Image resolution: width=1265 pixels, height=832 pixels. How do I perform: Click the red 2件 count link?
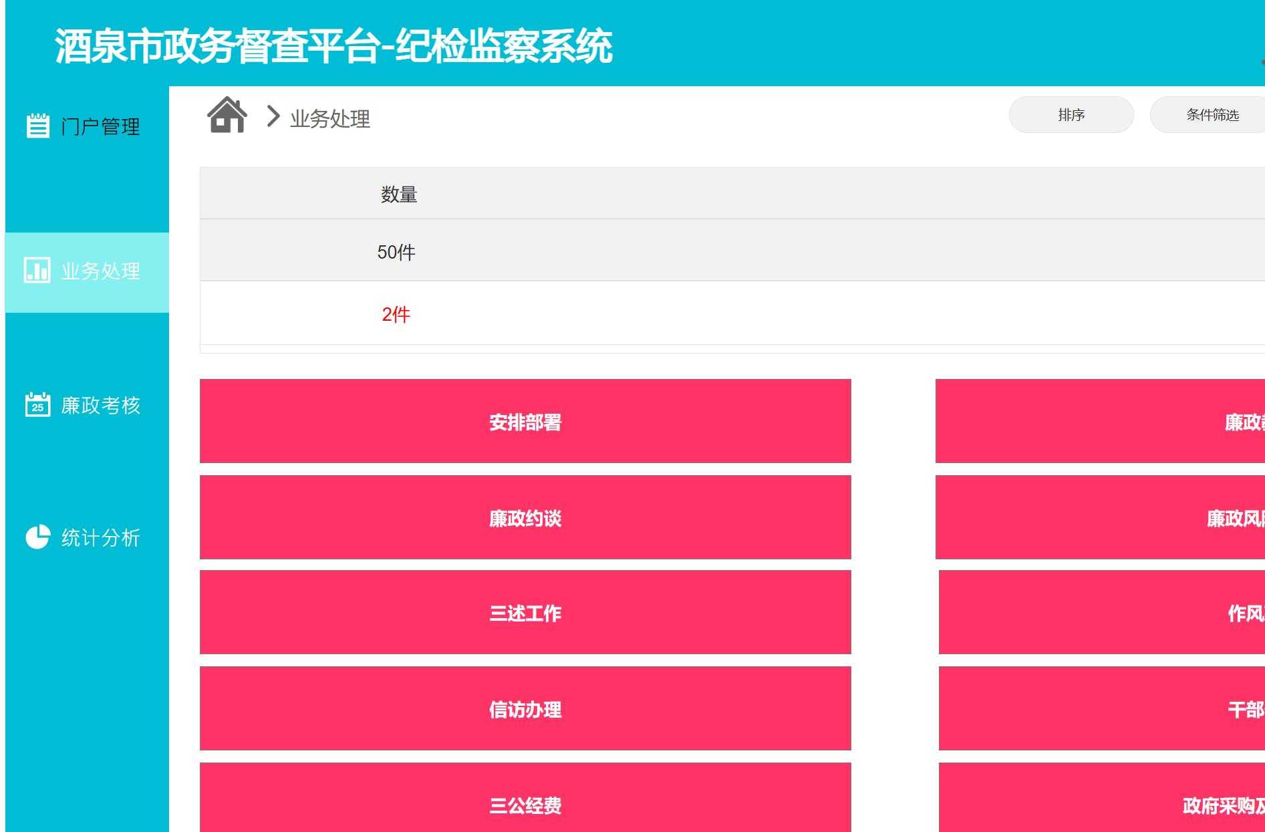pos(396,314)
